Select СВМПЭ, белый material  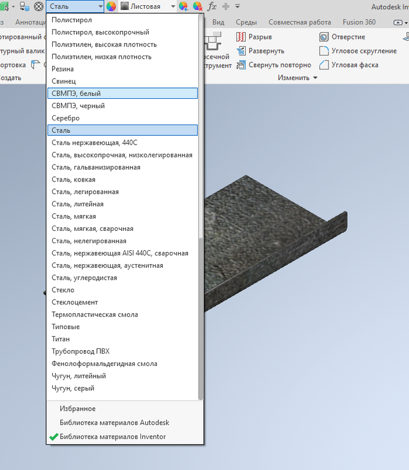(x=123, y=93)
